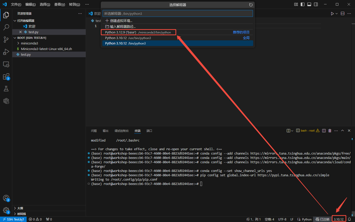Toggle primary side bar layout icon
This screenshot has width=355, height=222.
[303, 4]
